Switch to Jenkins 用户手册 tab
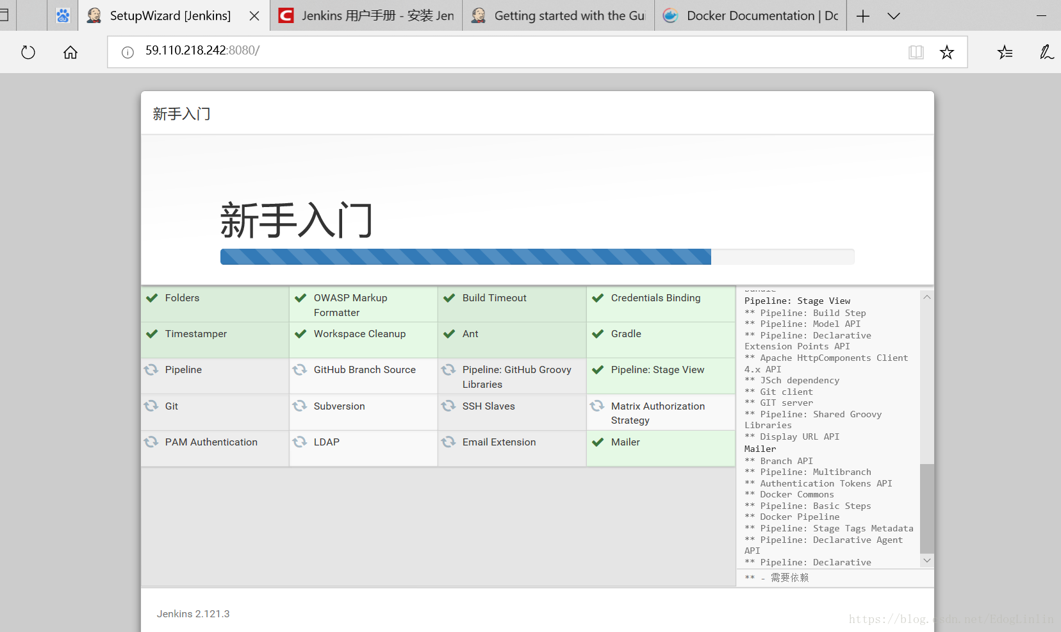The height and width of the screenshot is (632, 1061). click(366, 15)
